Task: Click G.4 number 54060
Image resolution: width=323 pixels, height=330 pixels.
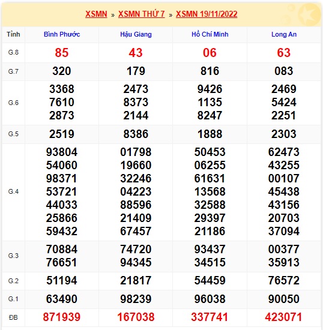Action: point(62,165)
